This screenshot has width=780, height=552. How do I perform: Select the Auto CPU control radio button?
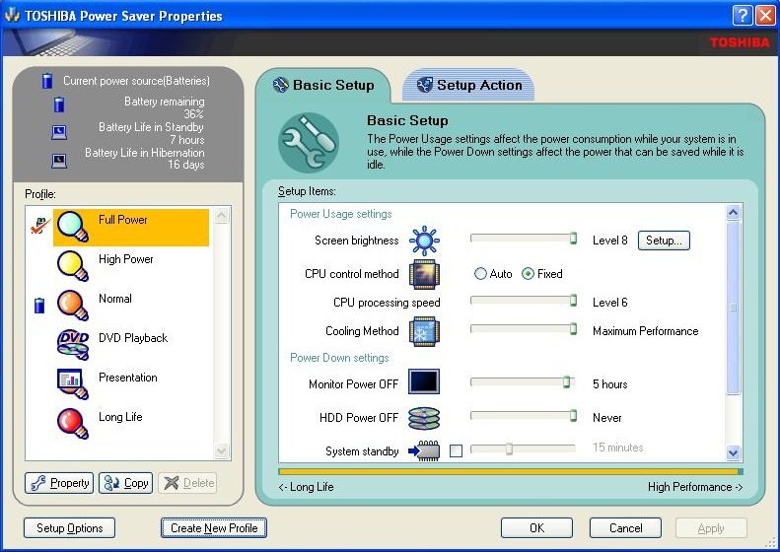480,273
